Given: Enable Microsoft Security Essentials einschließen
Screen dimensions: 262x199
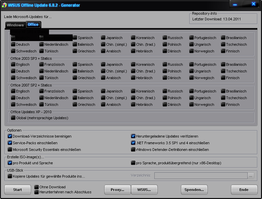Looking at the screenshot, I should (x=10, y=150).
